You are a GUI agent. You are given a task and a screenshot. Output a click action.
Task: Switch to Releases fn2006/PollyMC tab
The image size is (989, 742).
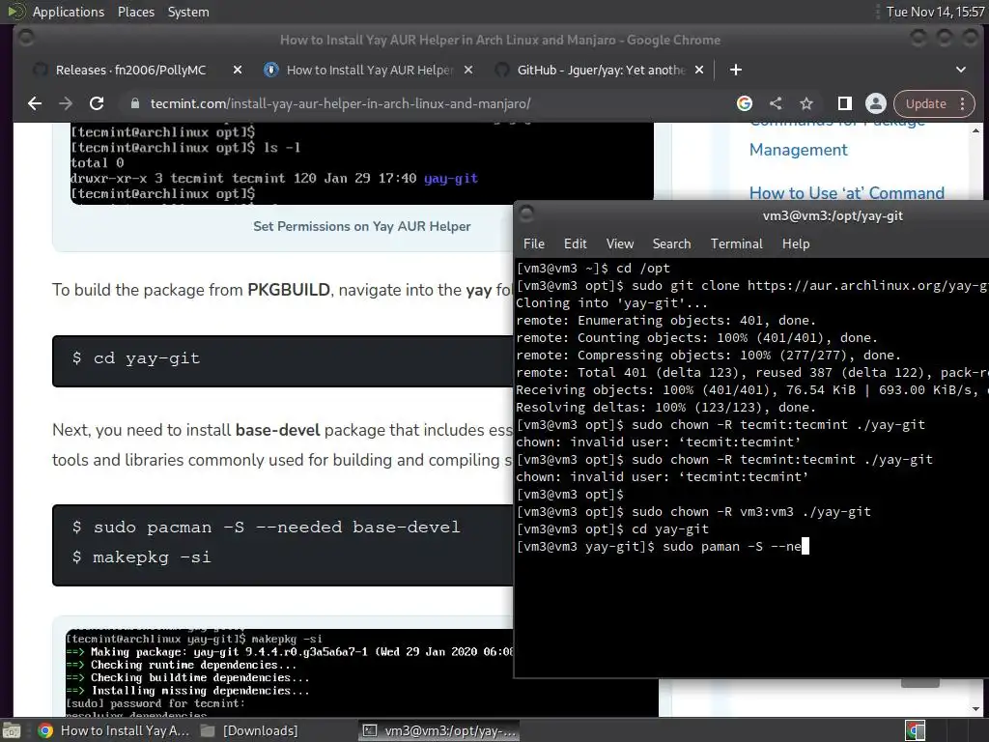coord(130,70)
